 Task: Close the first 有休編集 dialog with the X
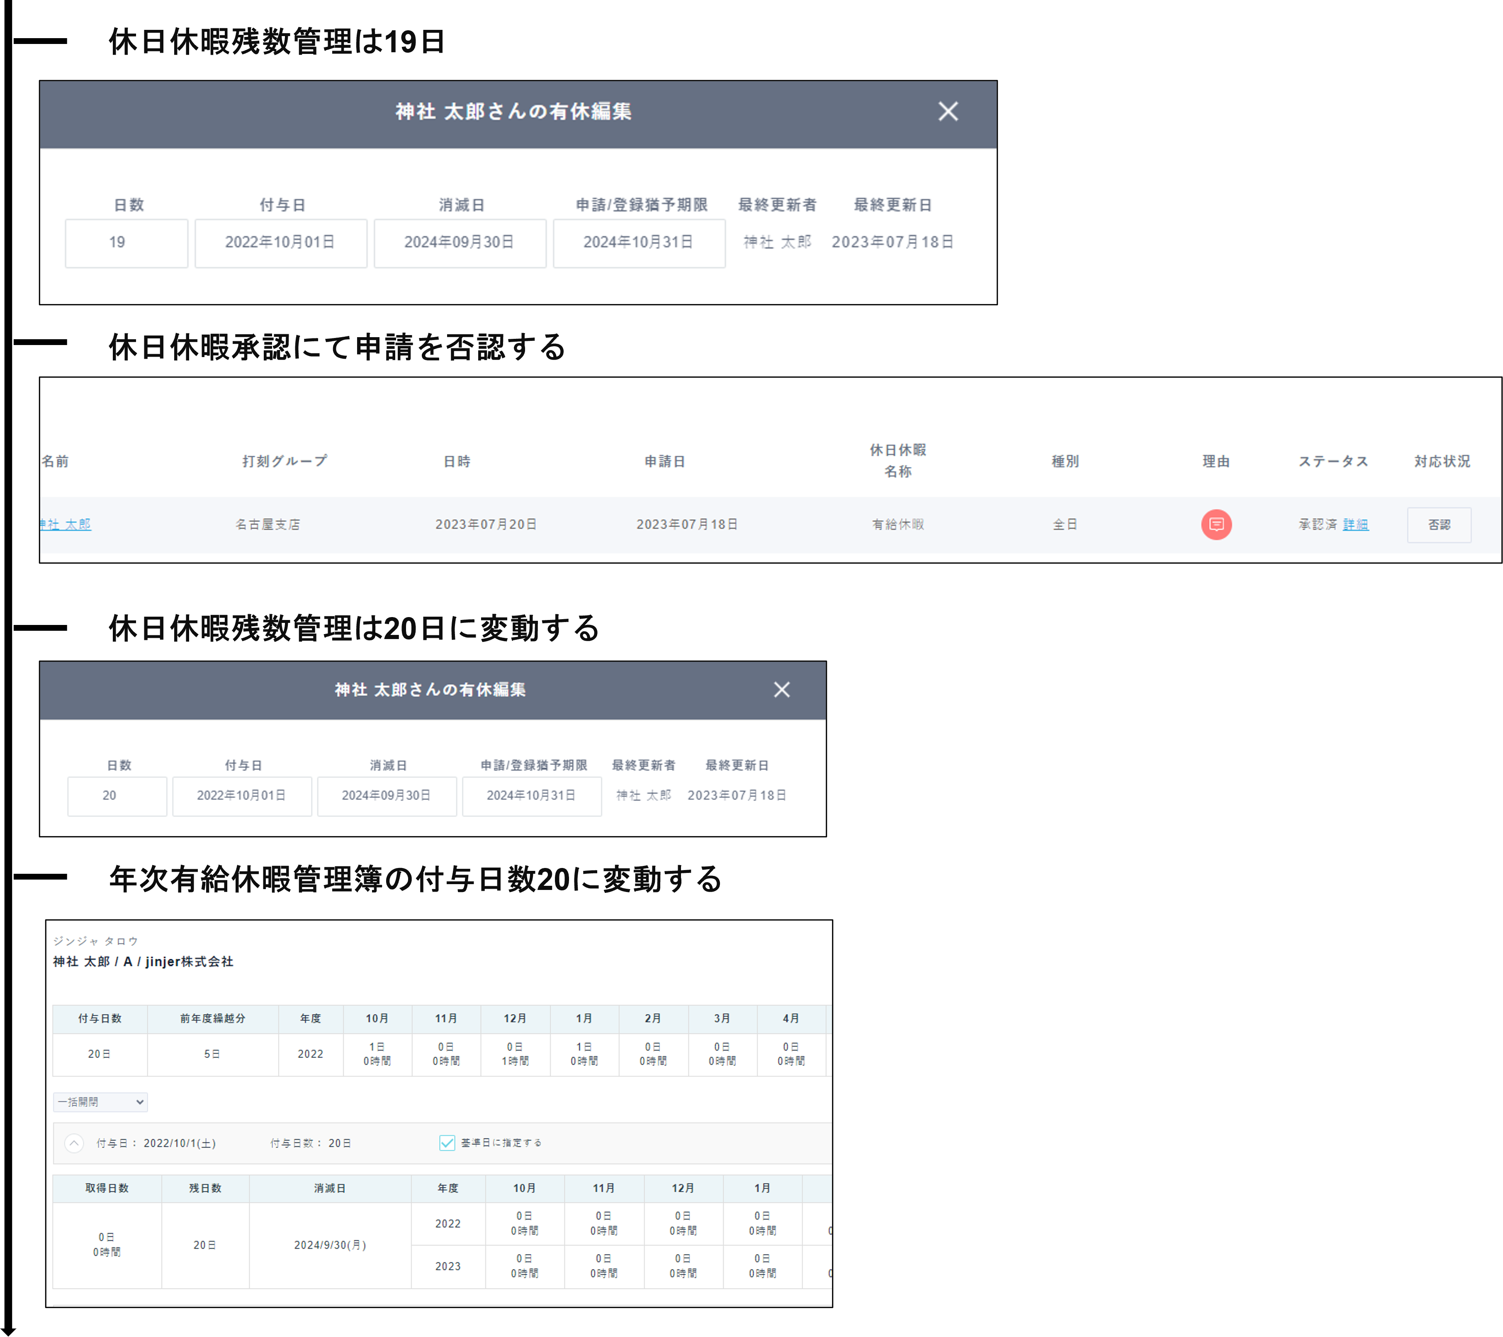click(948, 111)
